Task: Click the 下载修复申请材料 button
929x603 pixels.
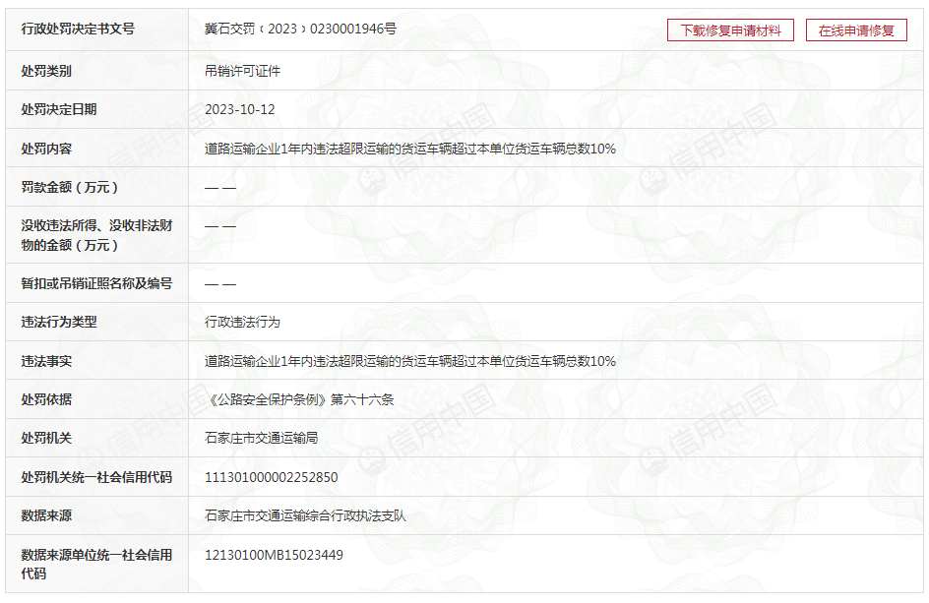Action: tap(729, 30)
